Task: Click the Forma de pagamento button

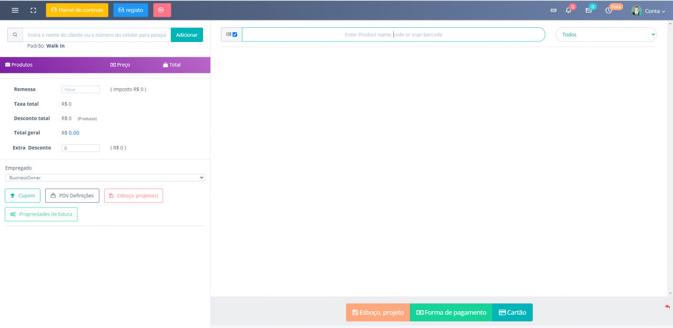Action: 451,312
